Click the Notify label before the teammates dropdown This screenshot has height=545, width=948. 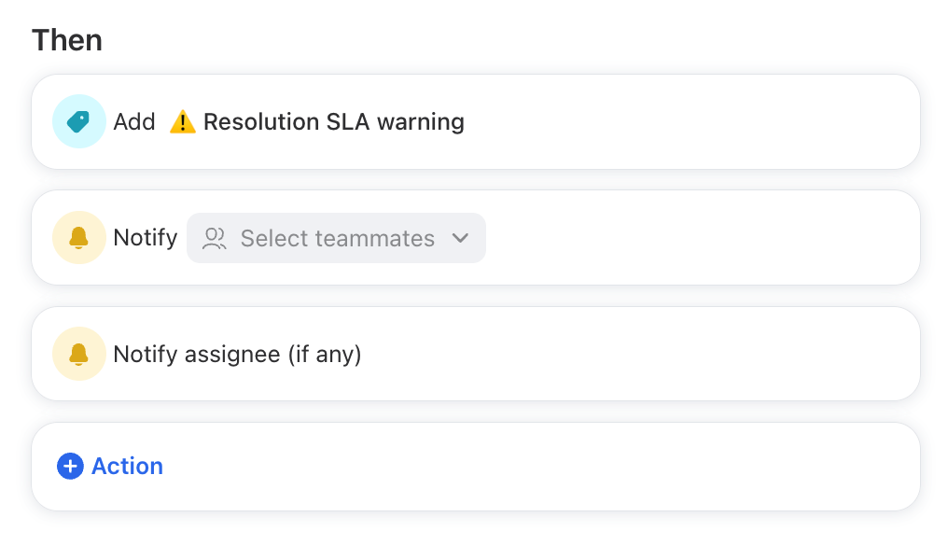(x=146, y=238)
